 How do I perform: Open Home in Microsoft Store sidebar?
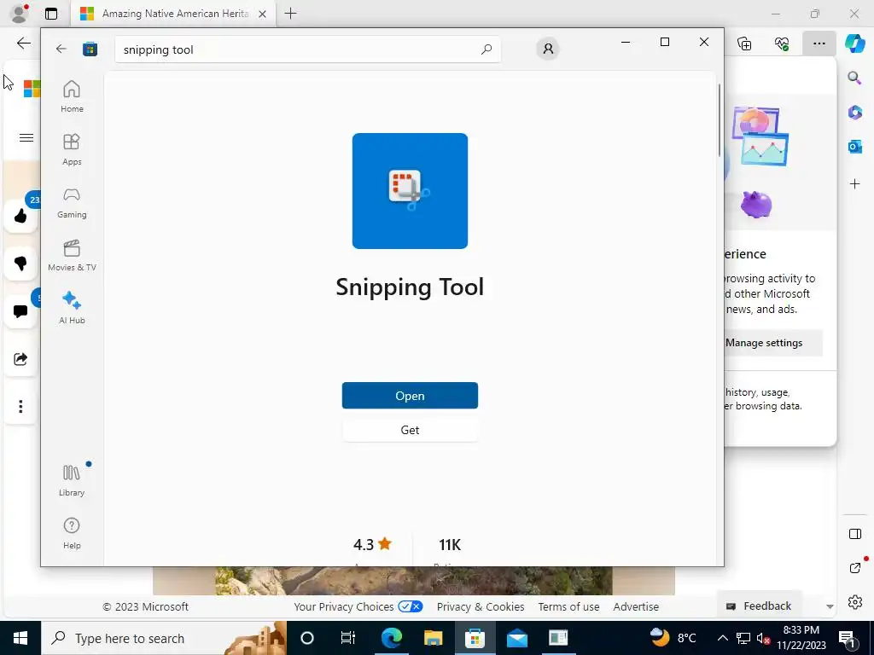[x=72, y=96]
